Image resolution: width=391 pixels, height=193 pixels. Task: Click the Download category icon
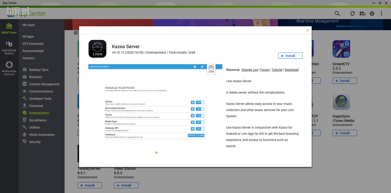coord(25,106)
